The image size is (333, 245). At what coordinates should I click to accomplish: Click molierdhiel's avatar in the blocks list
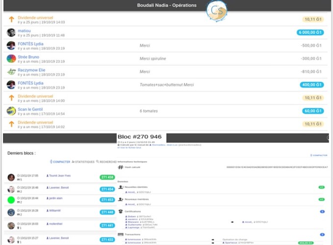pyautogui.click(x=11, y=226)
